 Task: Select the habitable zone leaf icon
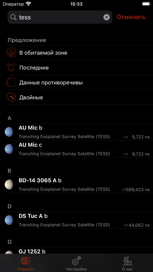click(11, 53)
